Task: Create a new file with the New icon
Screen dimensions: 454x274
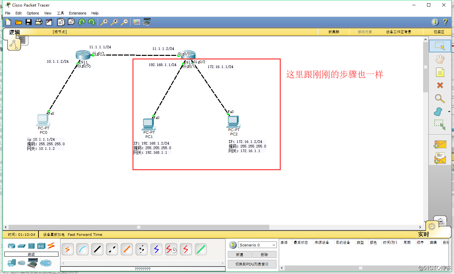Action: [8, 22]
